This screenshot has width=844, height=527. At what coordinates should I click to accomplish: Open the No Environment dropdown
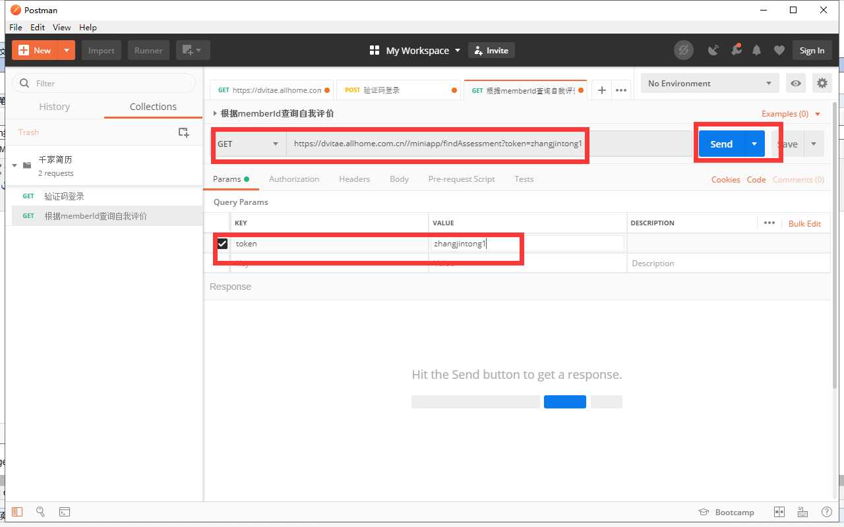[709, 83]
